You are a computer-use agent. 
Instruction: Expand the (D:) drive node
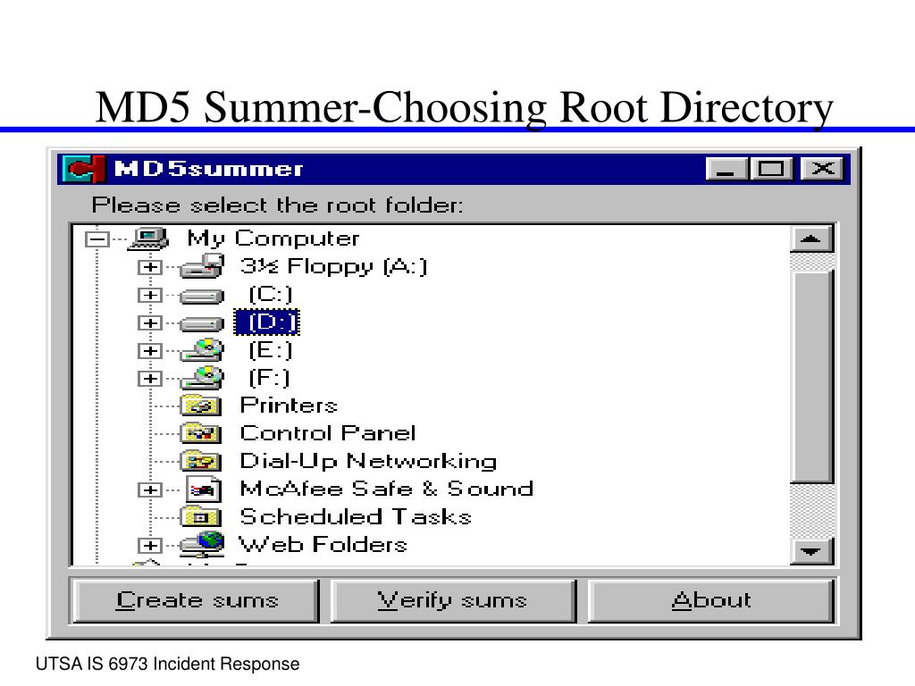(x=150, y=323)
